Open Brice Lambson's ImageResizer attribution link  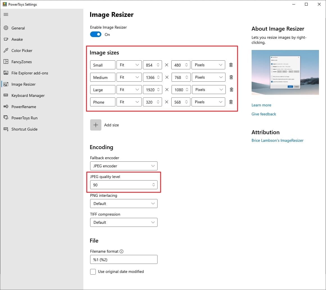coord(277,140)
